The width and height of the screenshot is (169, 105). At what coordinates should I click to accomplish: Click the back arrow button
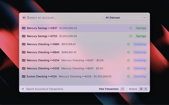click(24, 18)
